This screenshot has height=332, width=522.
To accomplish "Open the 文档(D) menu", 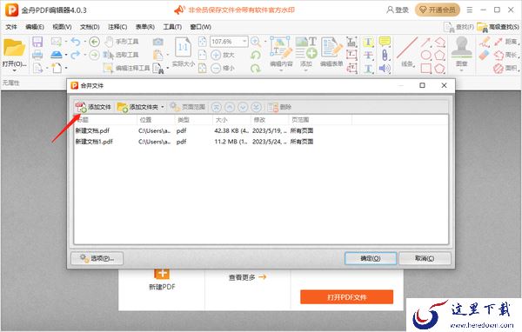I will coord(90,27).
